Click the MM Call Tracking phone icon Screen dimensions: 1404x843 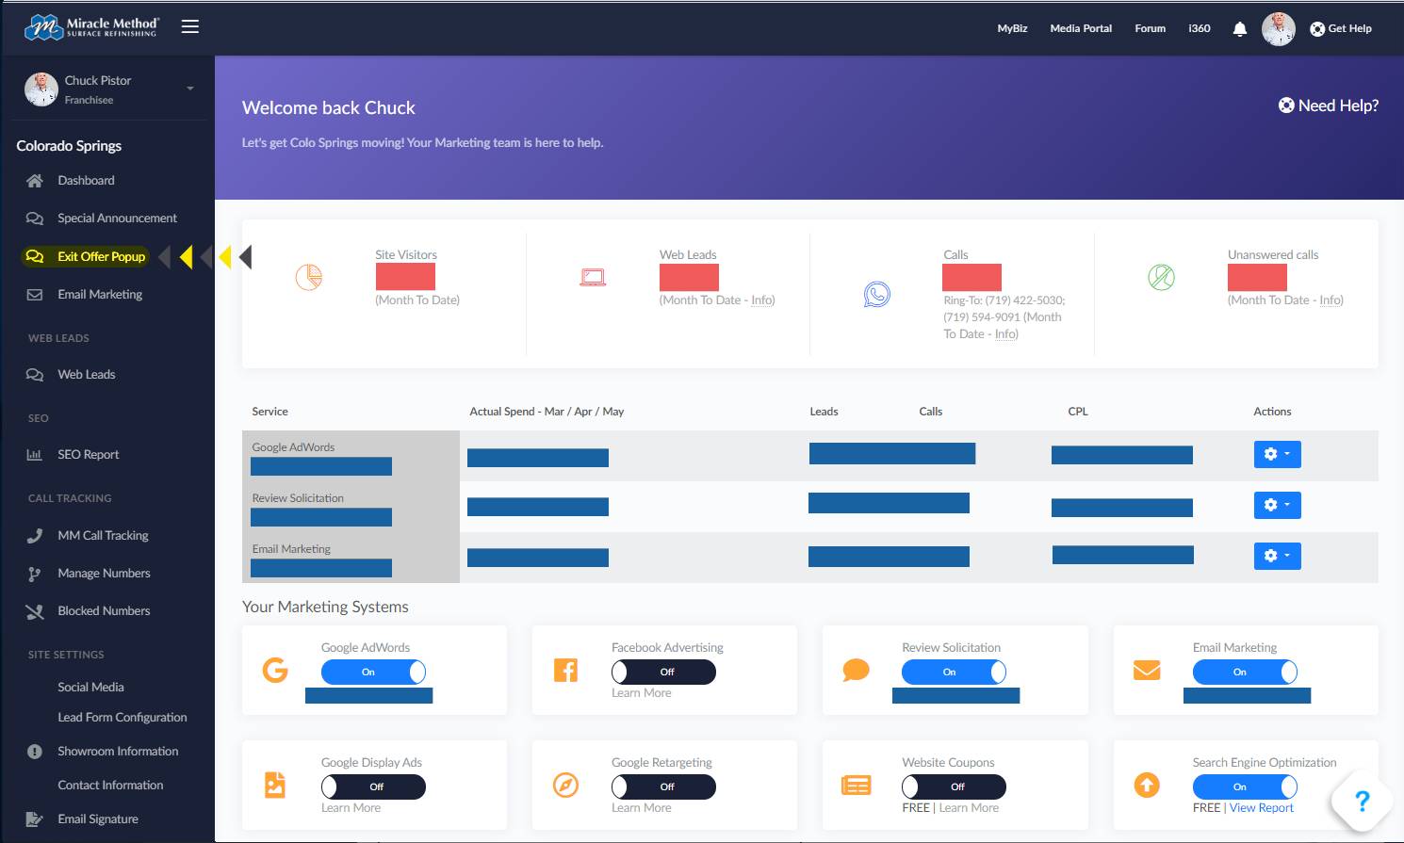click(x=35, y=536)
